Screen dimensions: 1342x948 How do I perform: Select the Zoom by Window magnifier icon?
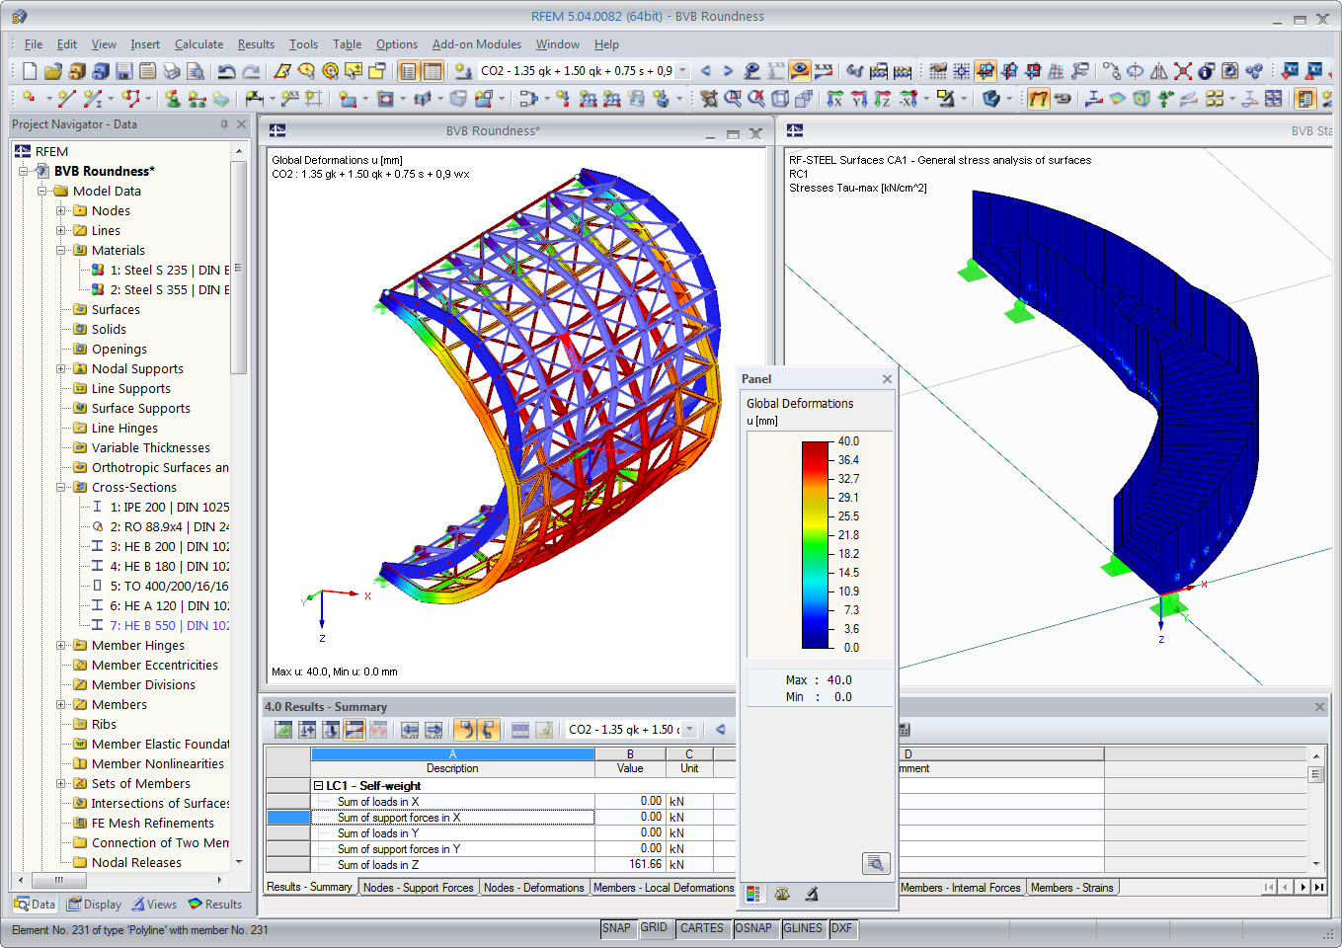[x=732, y=100]
